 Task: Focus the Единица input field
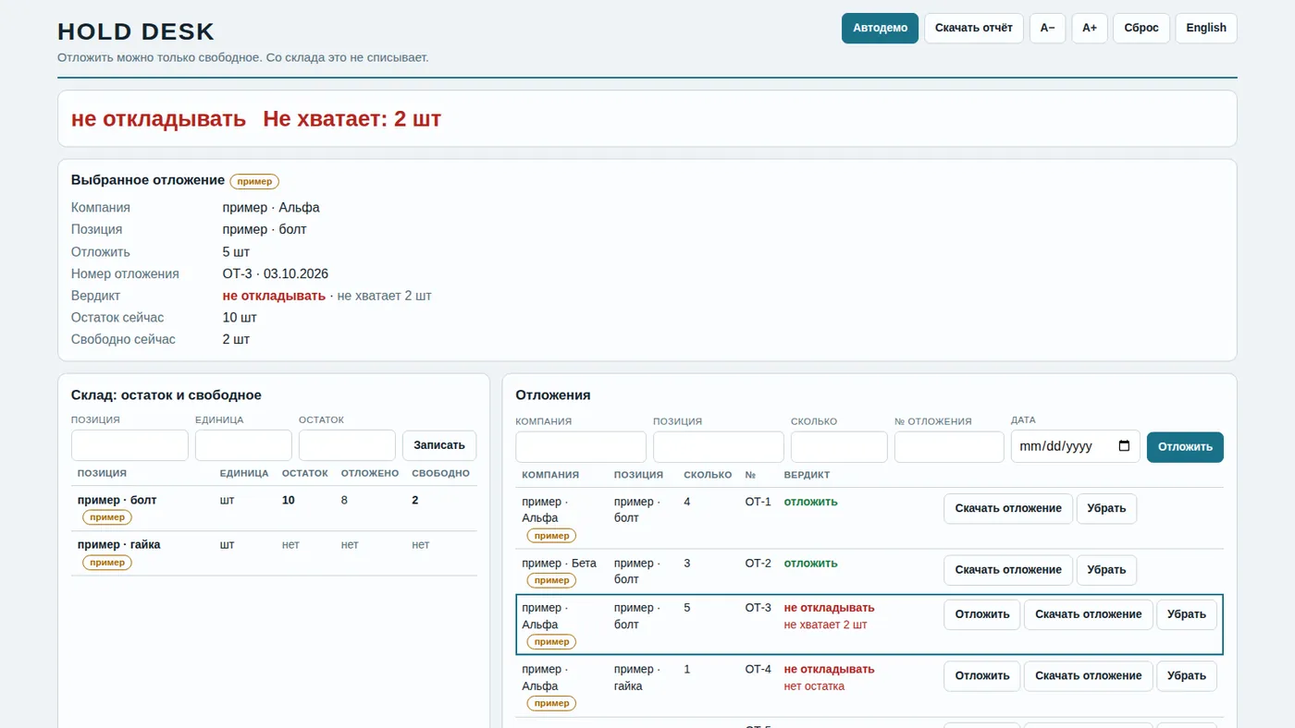point(243,445)
